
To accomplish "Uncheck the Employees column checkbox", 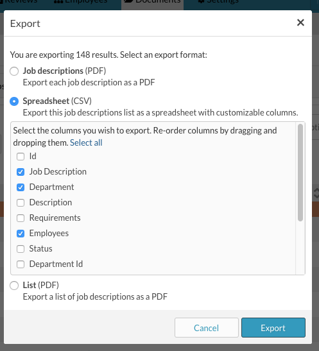I will 21,234.
